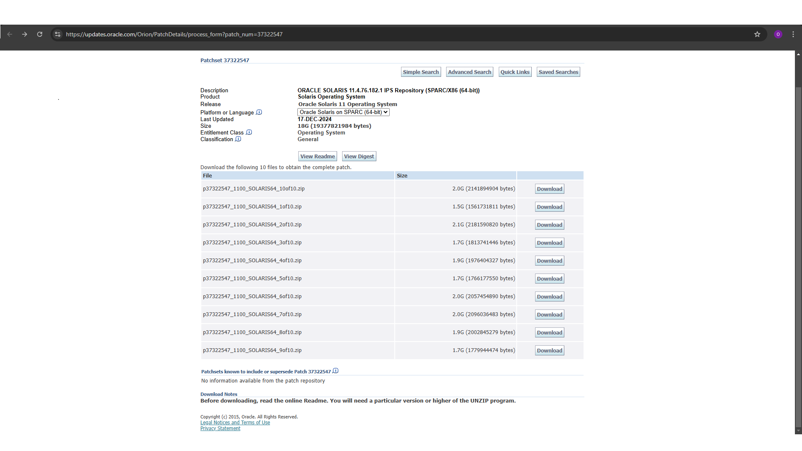Click the browser reload icon

[x=40, y=34]
